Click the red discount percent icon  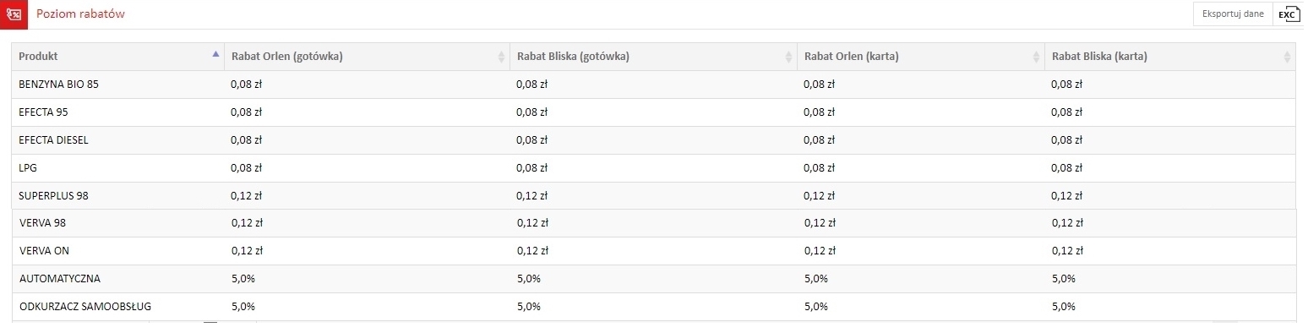coord(14,14)
